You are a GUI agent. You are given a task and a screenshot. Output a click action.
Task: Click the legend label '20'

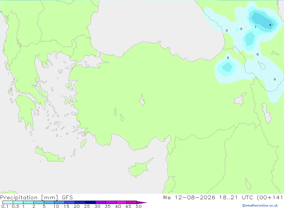(x=77, y=206)
